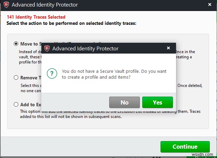Select the Move to Secure Vault radio button
The image size is (217, 158).
(16, 44)
